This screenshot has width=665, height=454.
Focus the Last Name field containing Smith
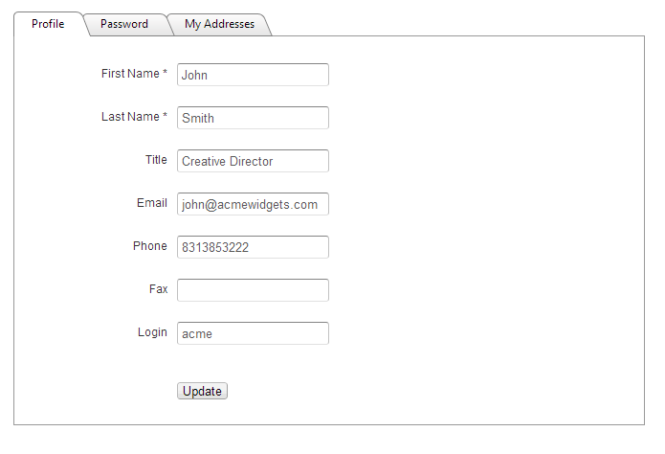point(253,118)
